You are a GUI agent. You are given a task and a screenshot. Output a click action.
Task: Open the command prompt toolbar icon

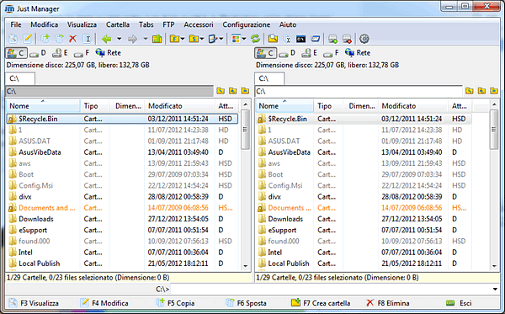coord(301,39)
